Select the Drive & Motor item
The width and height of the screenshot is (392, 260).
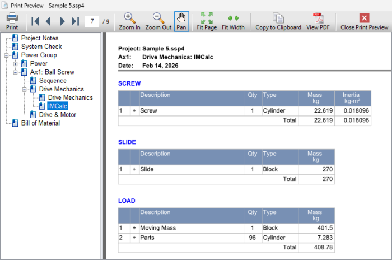[x=57, y=115]
